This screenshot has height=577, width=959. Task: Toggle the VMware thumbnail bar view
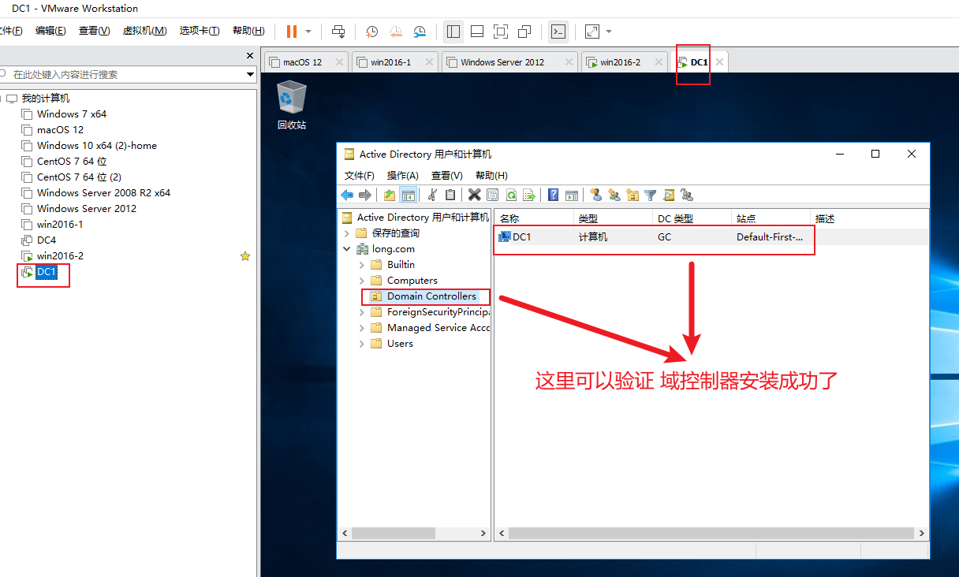point(477,32)
